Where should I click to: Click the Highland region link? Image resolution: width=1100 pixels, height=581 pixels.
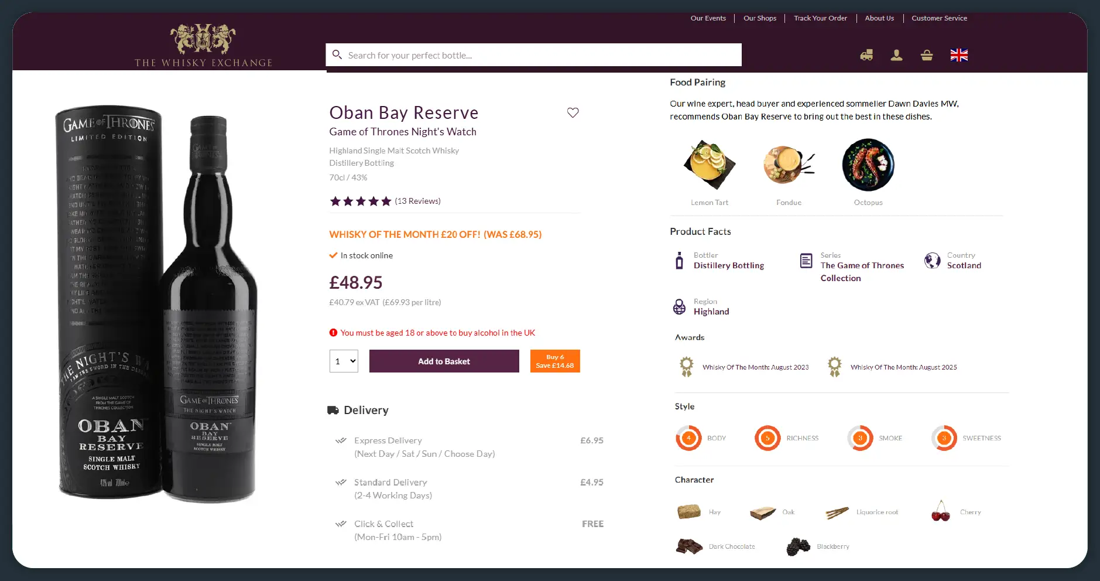coord(711,312)
